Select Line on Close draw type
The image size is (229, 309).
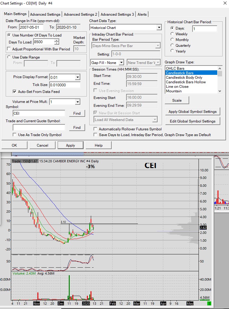[x=191, y=87]
